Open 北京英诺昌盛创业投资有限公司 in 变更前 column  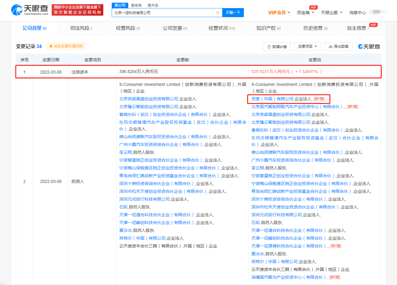coord(149,99)
